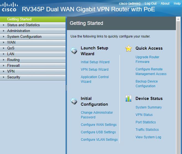Open the About link in header
The image size is (182, 154).
pos(165,4)
